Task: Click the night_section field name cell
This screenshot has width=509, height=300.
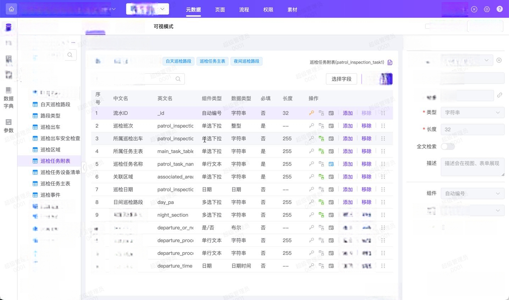Action: click(173, 215)
